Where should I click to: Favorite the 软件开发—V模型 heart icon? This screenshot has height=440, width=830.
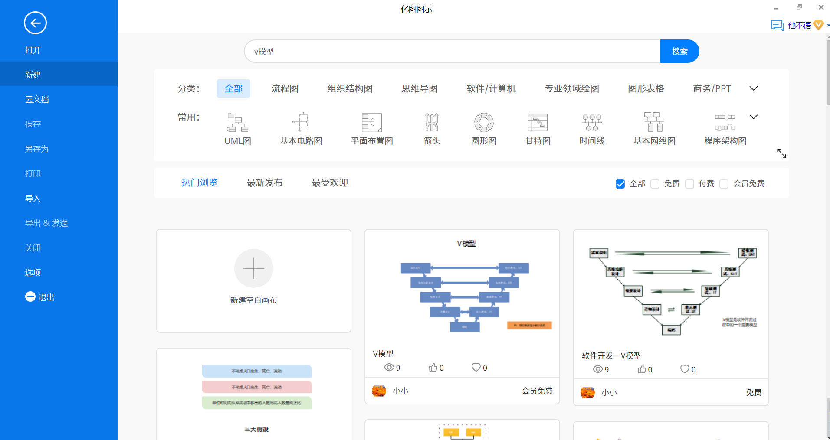tap(685, 369)
